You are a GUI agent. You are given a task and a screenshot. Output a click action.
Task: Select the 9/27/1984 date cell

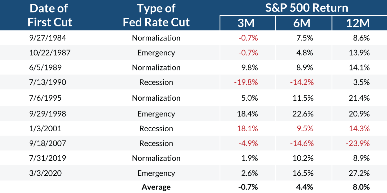click(48, 38)
